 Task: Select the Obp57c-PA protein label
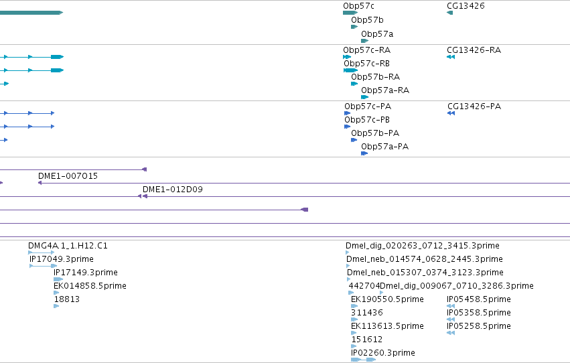click(368, 106)
